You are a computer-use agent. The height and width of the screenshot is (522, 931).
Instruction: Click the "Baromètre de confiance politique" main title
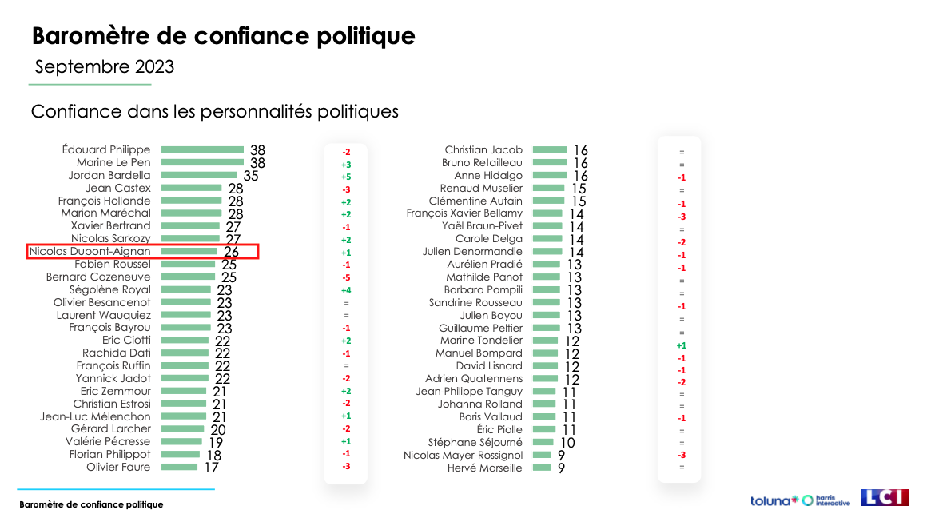[223, 36]
